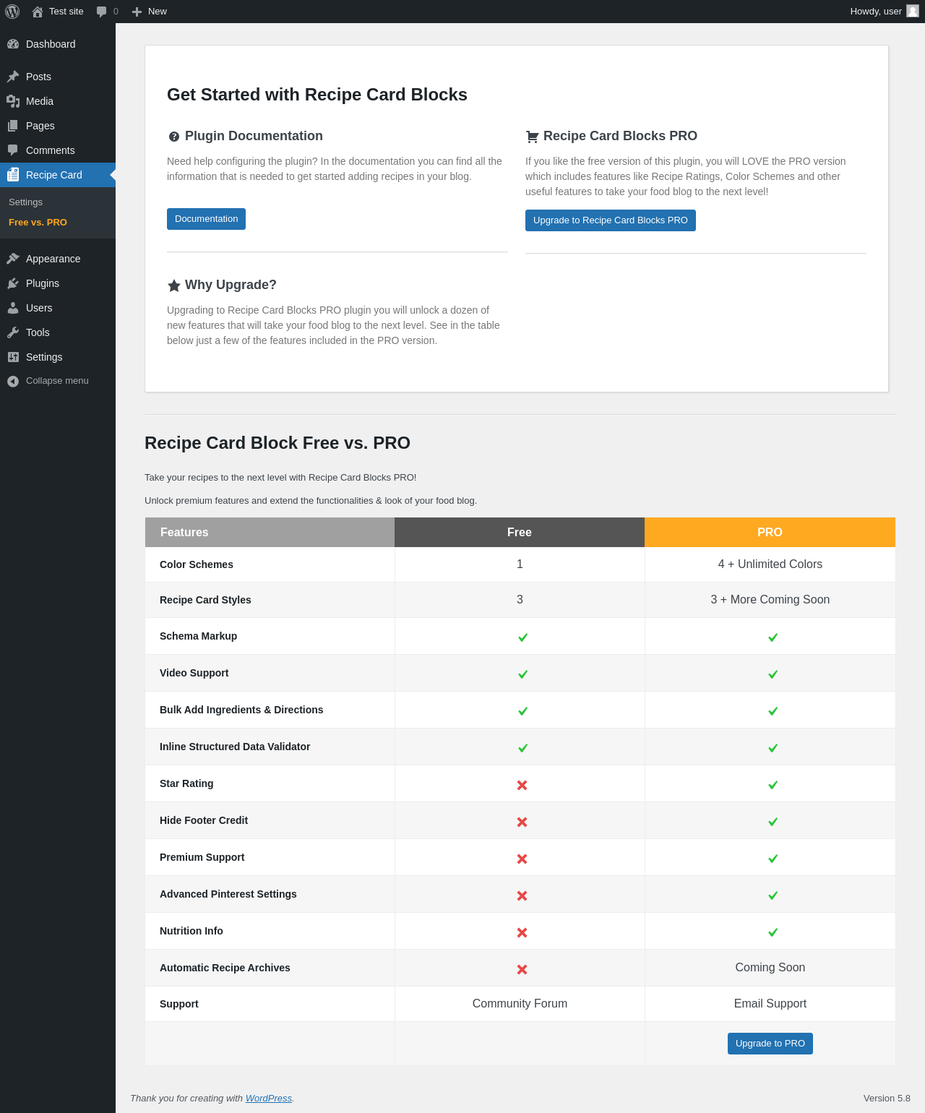The width and height of the screenshot is (925, 1113).
Task: Click the Comments speech bubble sidebar icon
Action: tap(13, 150)
